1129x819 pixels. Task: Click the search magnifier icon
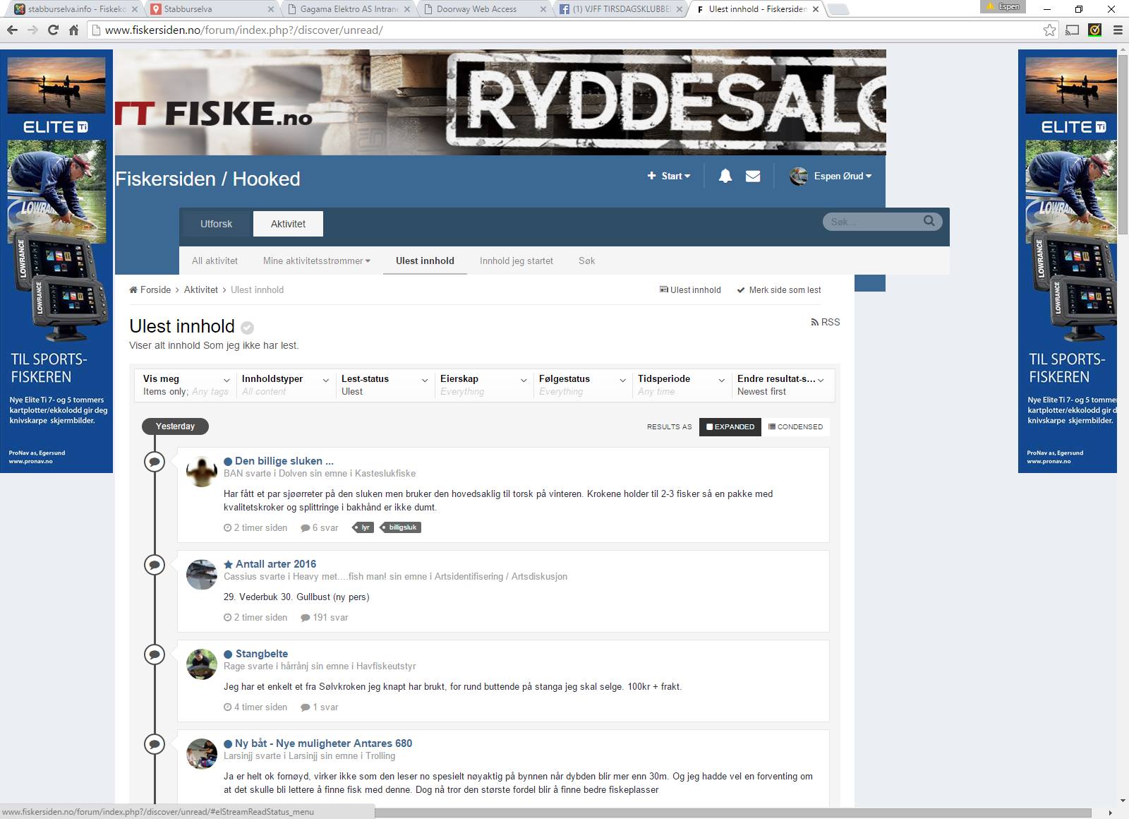coord(929,221)
